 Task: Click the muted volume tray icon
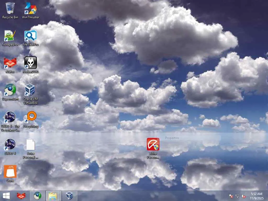243,196
